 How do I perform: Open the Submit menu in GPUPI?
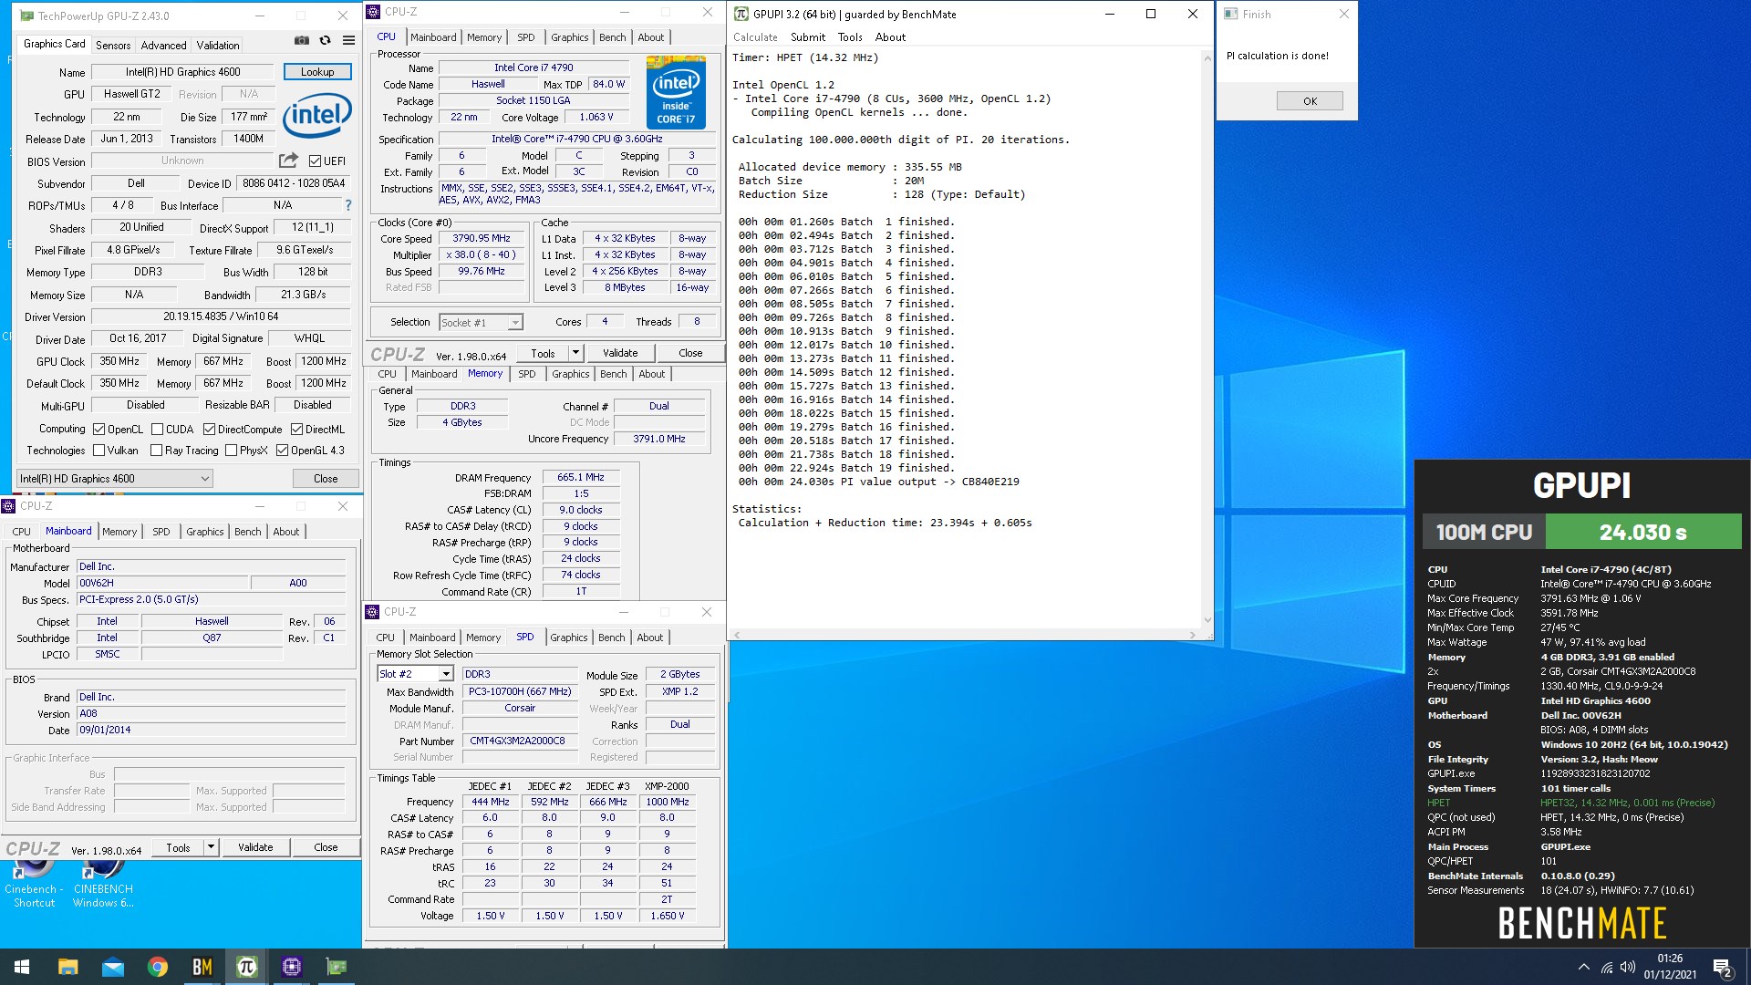[x=807, y=37]
